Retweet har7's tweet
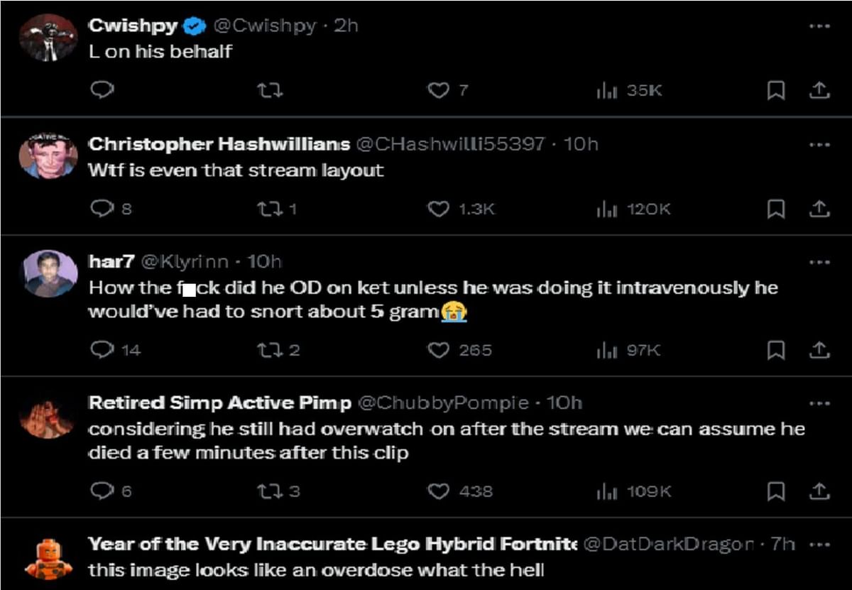Screen dimensions: 852x590 [x=269, y=350]
